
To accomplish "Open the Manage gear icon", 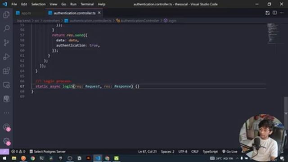I will (x=6, y=141).
